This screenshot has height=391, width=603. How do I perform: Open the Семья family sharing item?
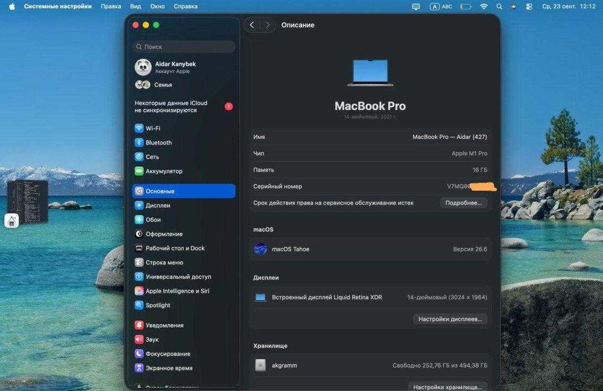pyautogui.click(x=153, y=84)
